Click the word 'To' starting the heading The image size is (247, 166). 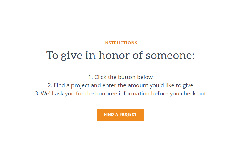click(x=52, y=56)
